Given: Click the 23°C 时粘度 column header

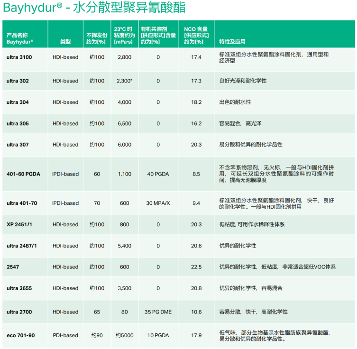Looking at the screenshot, I should coord(124,35).
